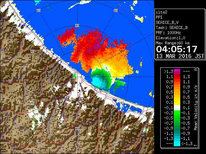Click the magenta swatch at the legend top

[177, 72]
